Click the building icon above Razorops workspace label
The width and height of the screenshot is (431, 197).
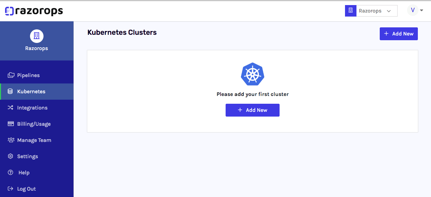(36, 36)
